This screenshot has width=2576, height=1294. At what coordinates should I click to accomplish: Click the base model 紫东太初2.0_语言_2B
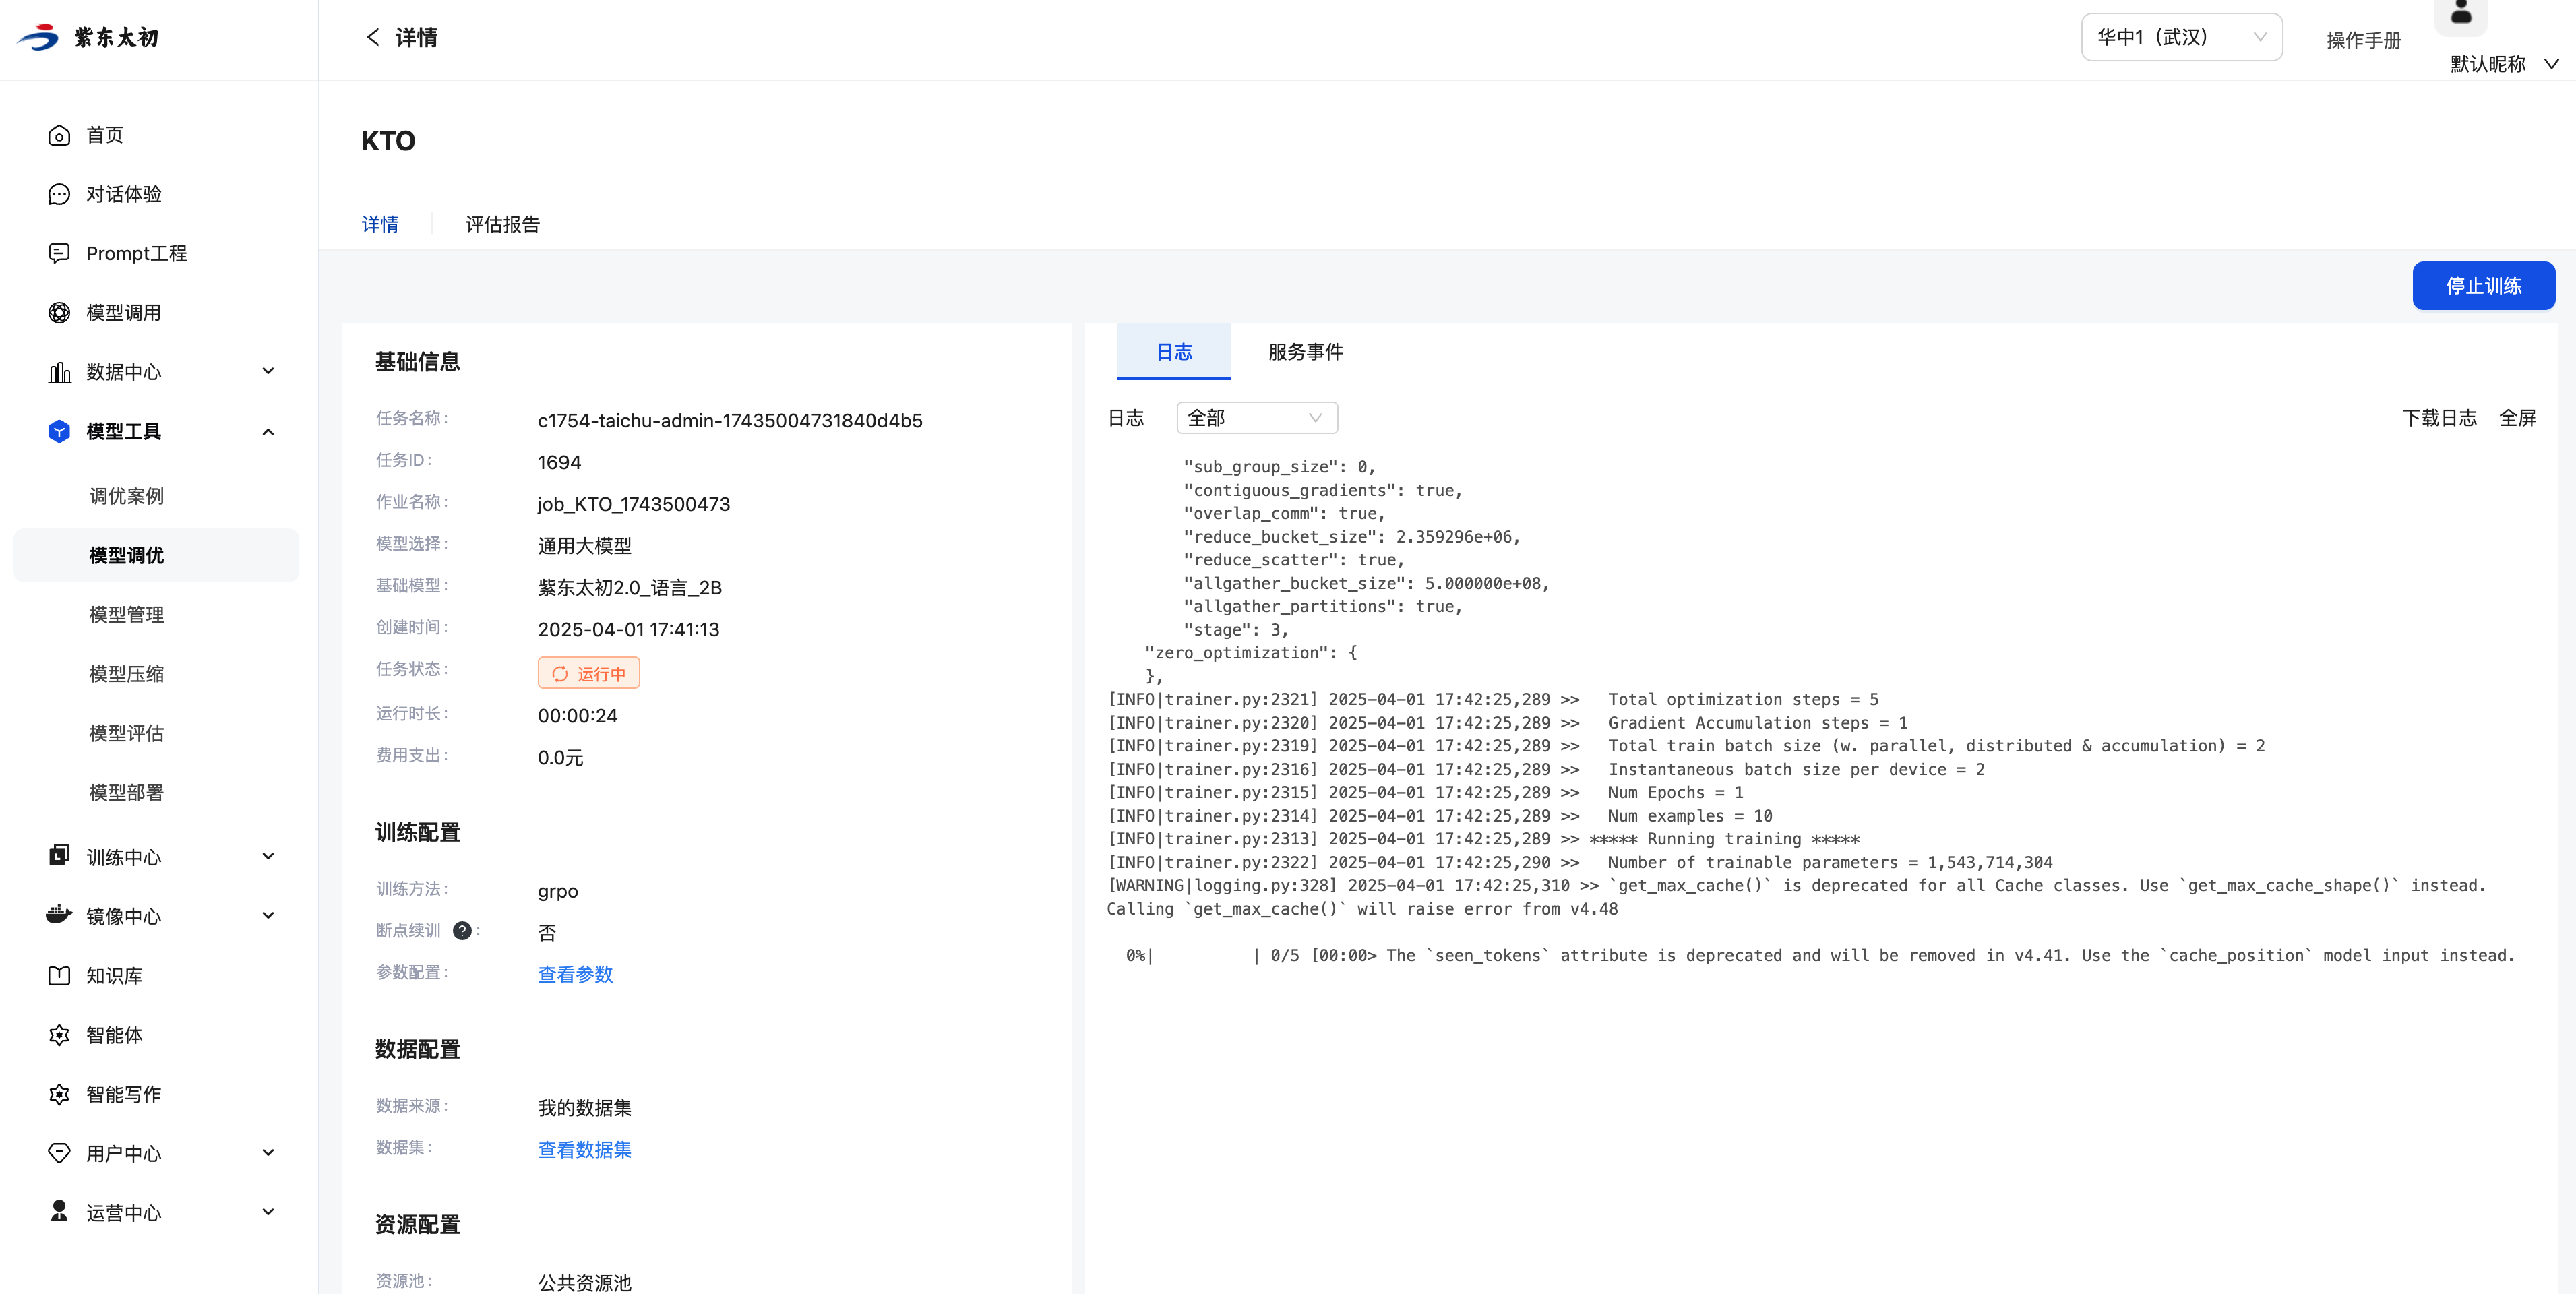tap(630, 588)
